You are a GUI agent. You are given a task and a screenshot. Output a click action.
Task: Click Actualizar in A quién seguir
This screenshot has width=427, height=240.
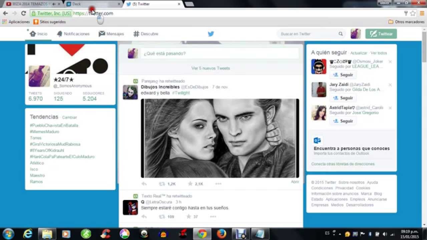tap(359, 53)
